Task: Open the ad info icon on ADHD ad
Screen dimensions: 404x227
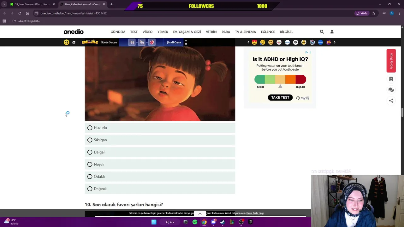Action: [306, 52]
